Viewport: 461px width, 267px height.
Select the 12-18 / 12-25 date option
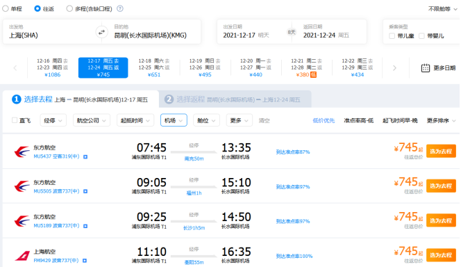tap(154, 67)
